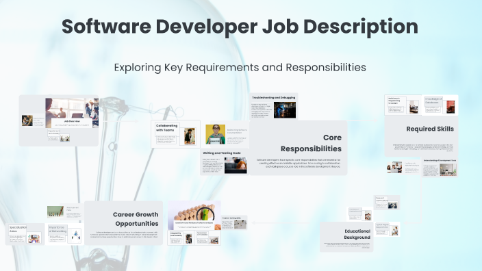Open the 'Typical Degree Requirements' slide
The image size is (482, 271).
pyautogui.click(x=387, y=229)
